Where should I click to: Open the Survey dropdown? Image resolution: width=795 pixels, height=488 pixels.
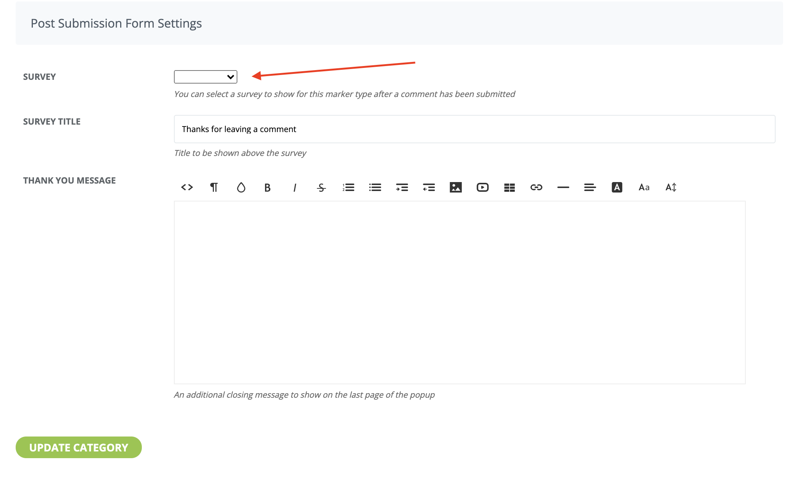205,76
